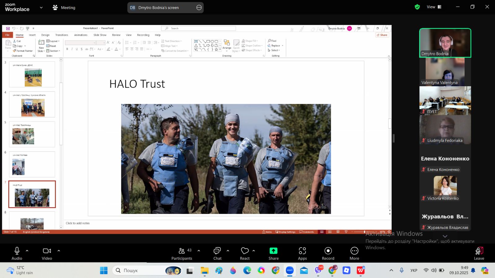Leave the meeting
495x278 pixels.
[479, 253]
